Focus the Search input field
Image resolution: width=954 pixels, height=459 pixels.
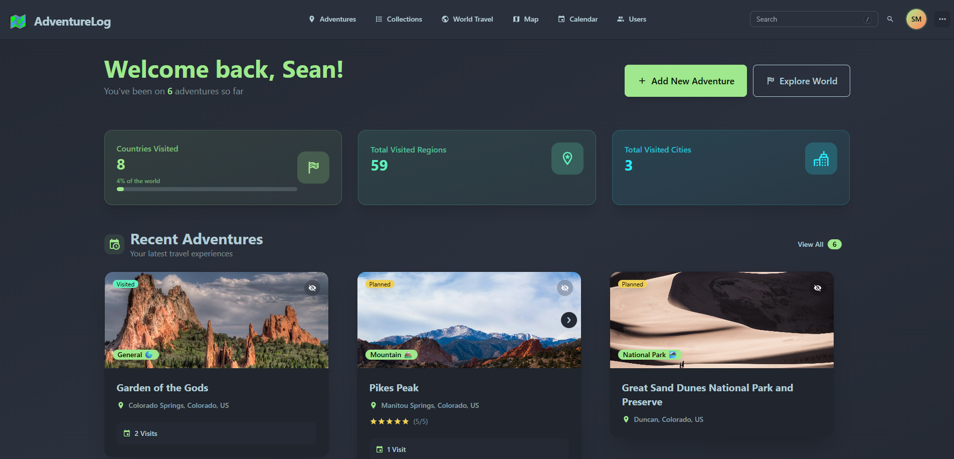pyautogui.click(x=808, y=19)
